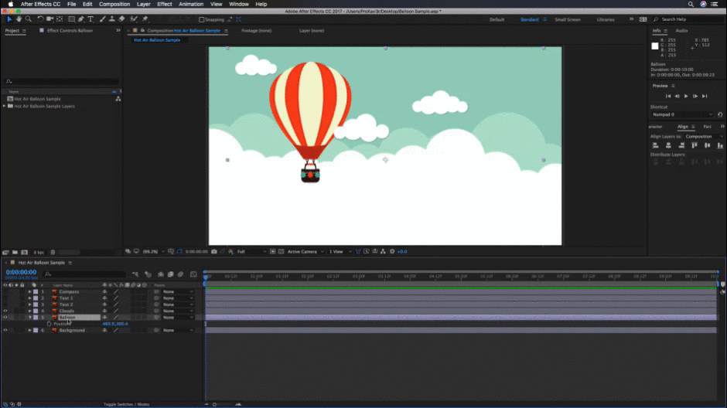Hide the Balloon layer with eye toggle
The width and height of the screenshot is (727, 408).
click(5, 318)
